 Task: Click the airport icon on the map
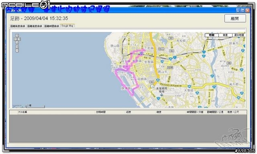pyautogui.click(x=162, y=95)
